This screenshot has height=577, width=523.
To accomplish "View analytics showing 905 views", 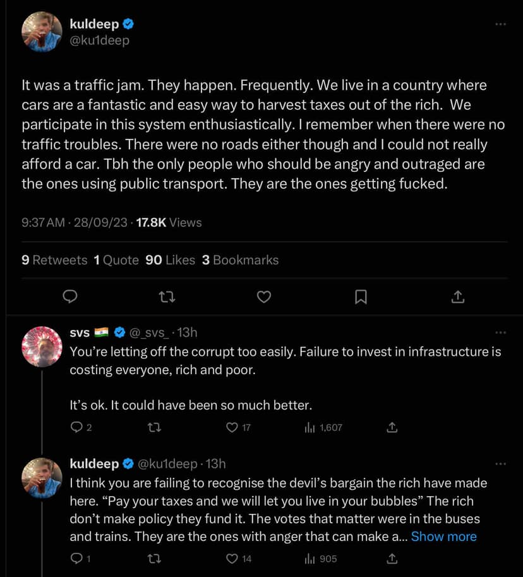I will click(321, 559).
